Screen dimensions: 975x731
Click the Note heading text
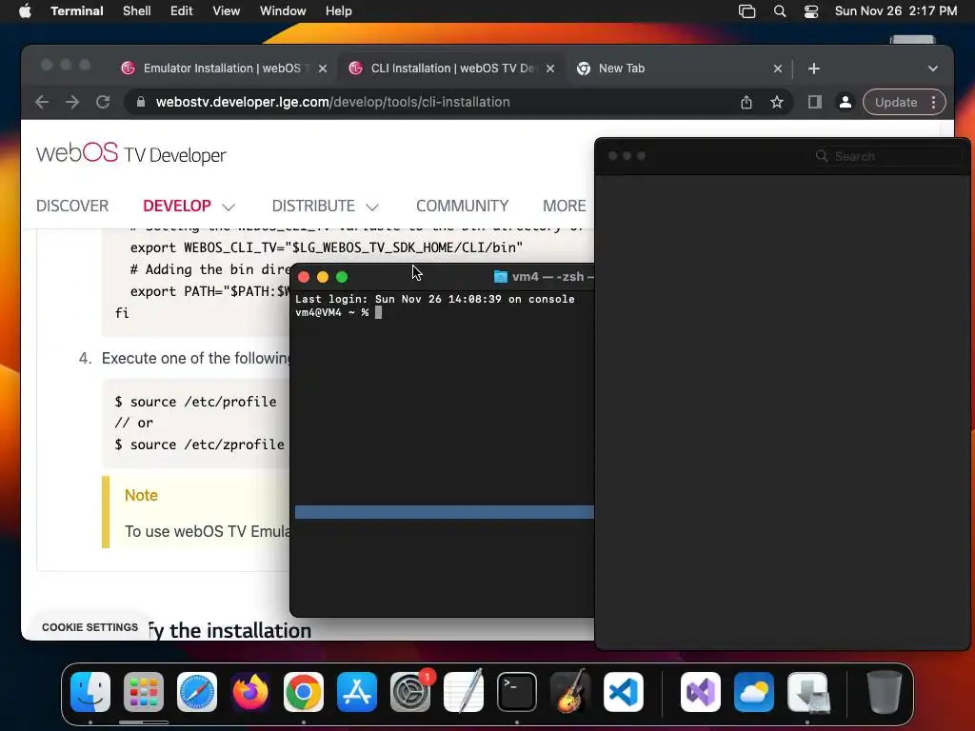[141, 495]
